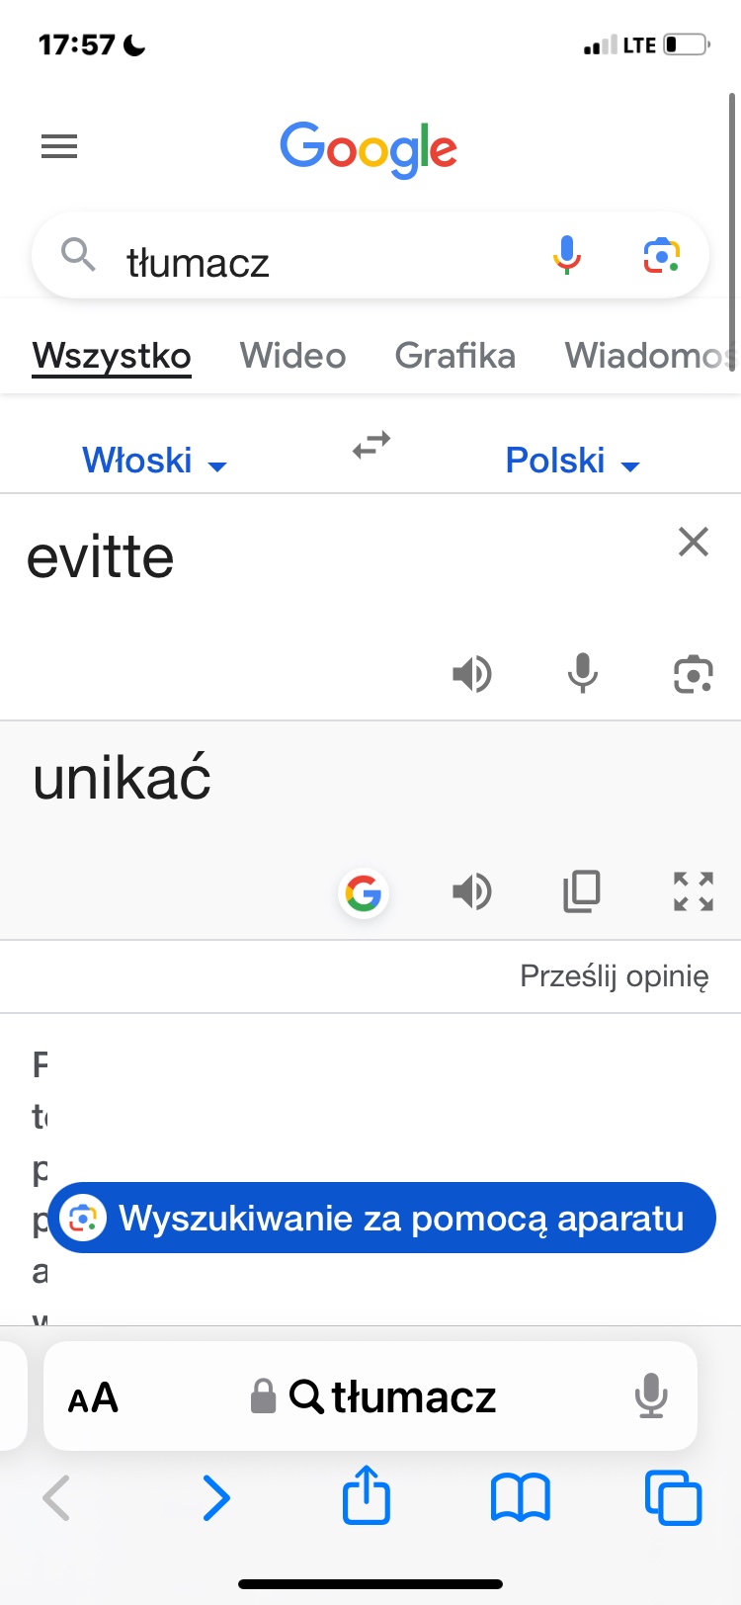Translate using the camera icon in source box
This screenshot has width=741, height=1605.
(693, 674)
